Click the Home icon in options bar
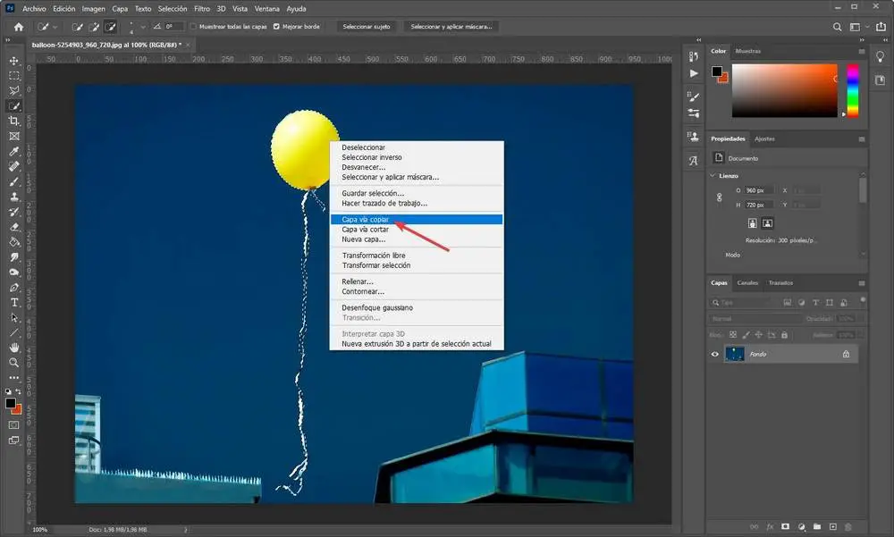This screenshot has width=894, height=537. pyautogui.click(x=18, y=27)
